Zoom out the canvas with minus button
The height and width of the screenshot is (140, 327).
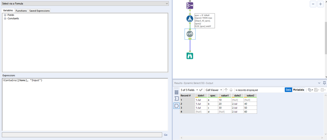coord(313,4)
